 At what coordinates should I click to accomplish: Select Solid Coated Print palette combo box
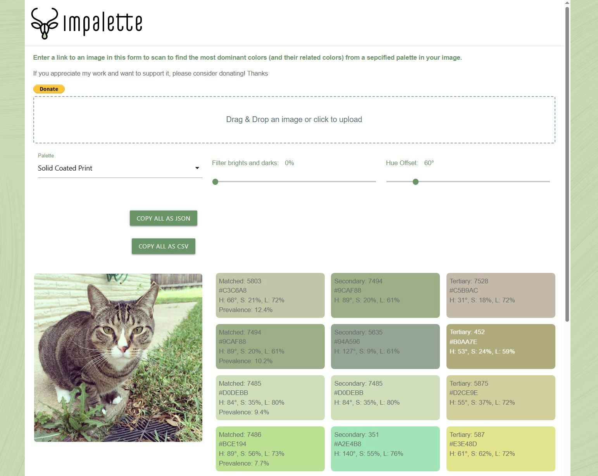[x=120, y=168]
